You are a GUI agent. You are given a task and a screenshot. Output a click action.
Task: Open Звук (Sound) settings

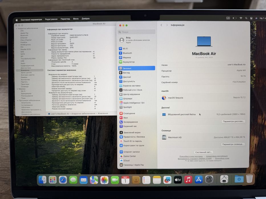tap(124, 118)
